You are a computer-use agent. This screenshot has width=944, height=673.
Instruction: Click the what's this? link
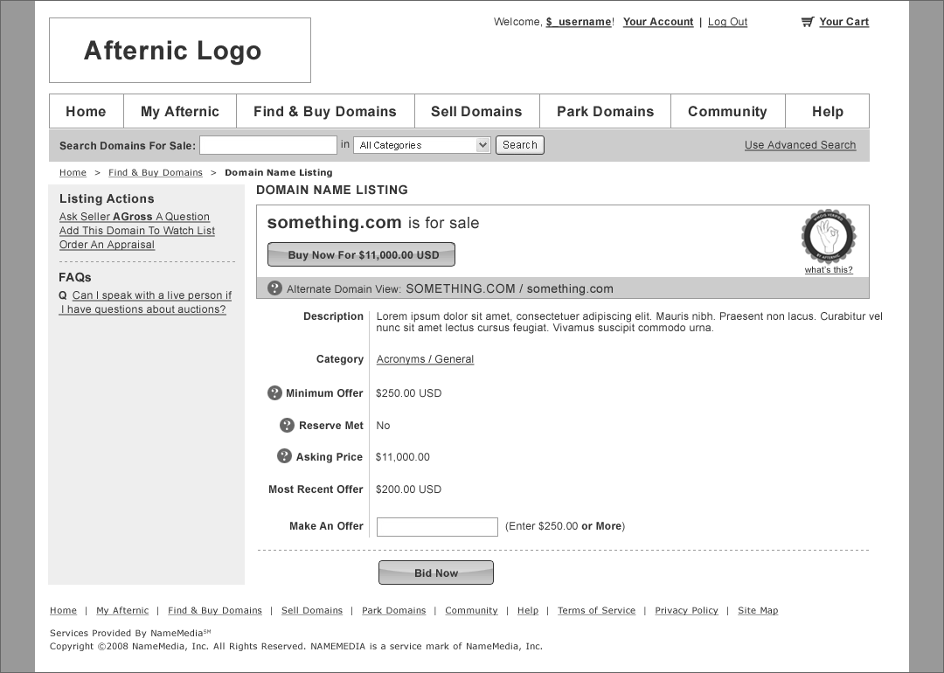[829, 270]
